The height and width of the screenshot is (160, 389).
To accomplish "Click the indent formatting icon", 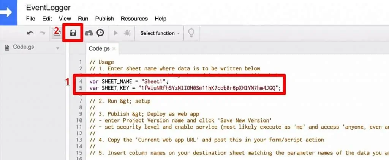I will tap(57, 33).
